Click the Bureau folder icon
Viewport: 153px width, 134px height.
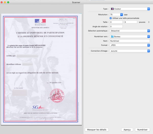(x=112, y=36)
